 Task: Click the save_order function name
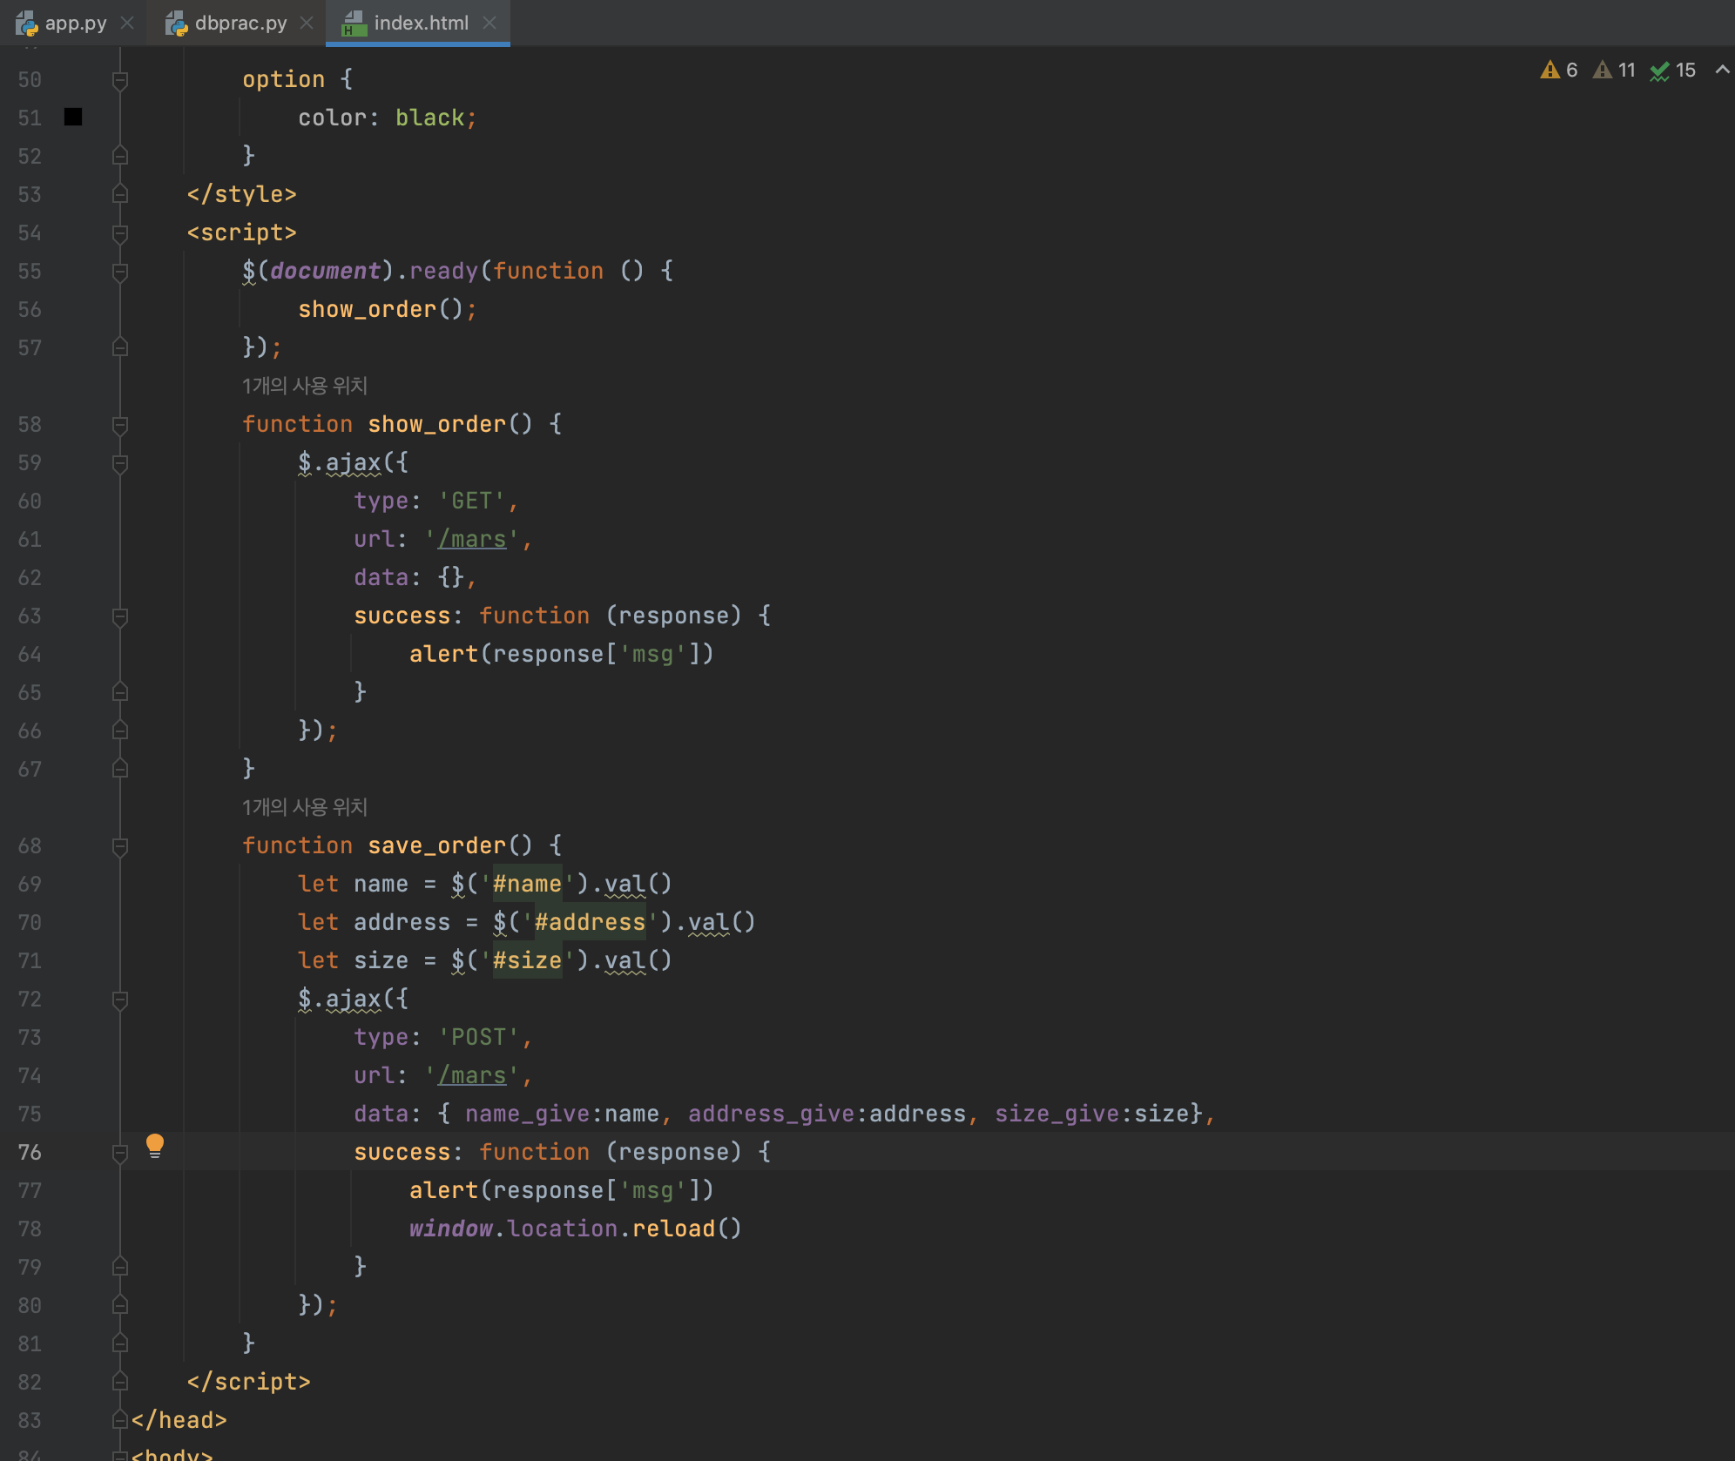(x=436, y=845)
